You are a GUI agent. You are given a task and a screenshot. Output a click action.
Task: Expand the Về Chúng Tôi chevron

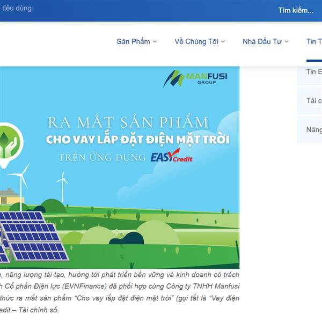coord(223,42)
